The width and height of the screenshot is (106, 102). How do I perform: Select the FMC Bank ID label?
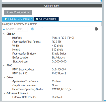pyautogui.click(x=20, y=74)
